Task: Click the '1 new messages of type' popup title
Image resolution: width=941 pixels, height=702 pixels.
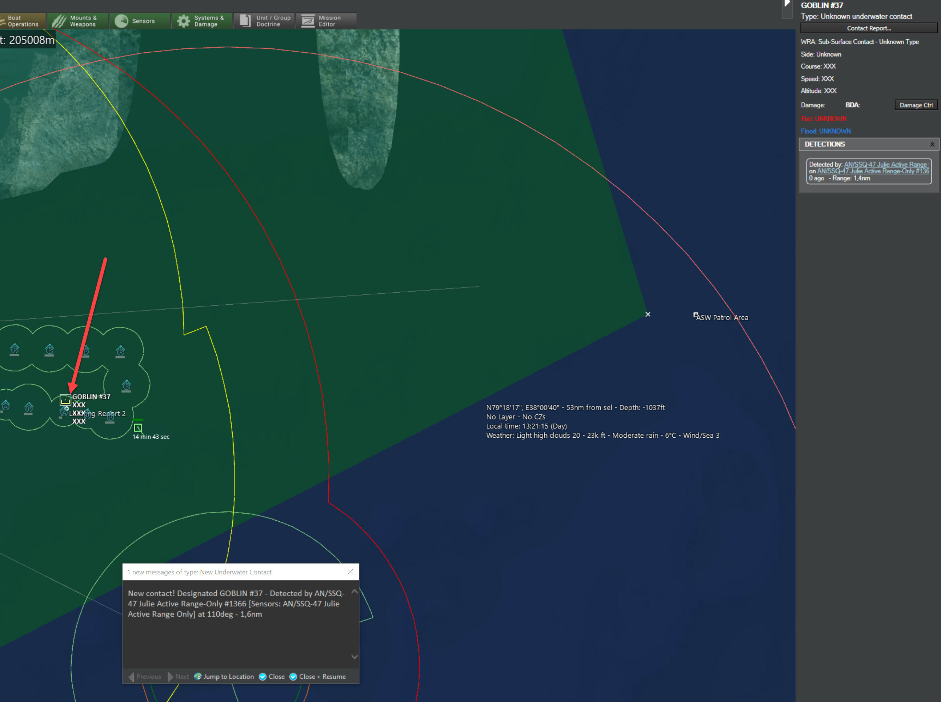Action: click(199, 572)
